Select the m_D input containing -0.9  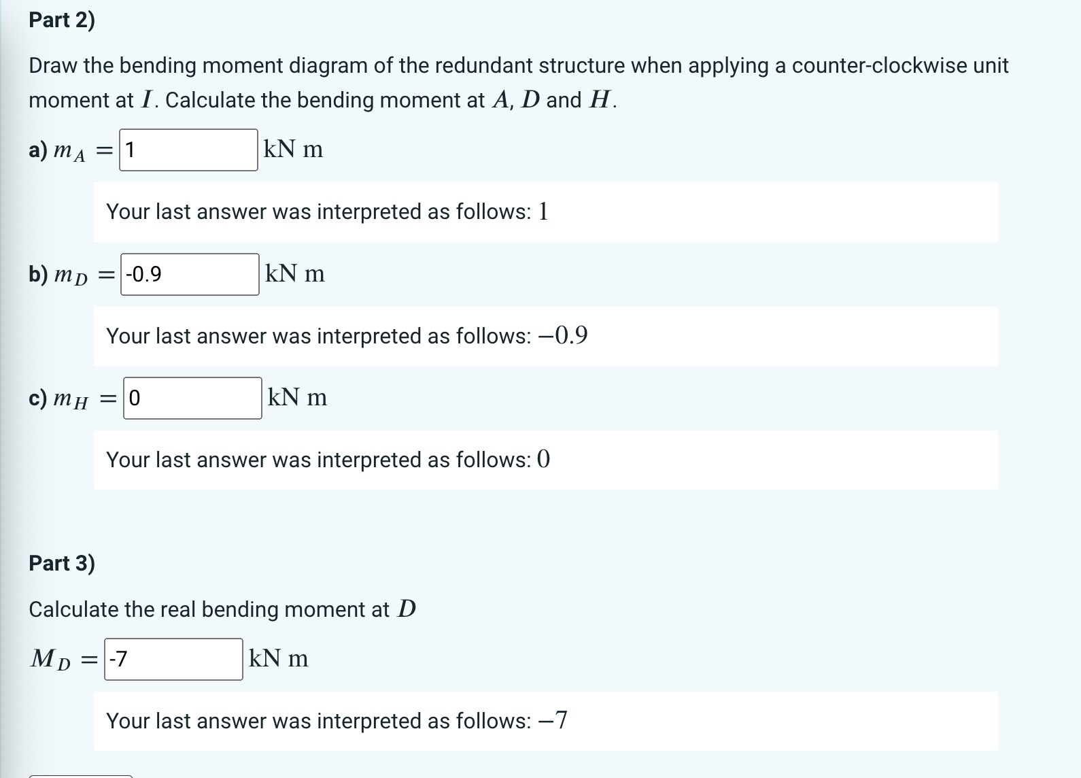[x=190, y=275]
